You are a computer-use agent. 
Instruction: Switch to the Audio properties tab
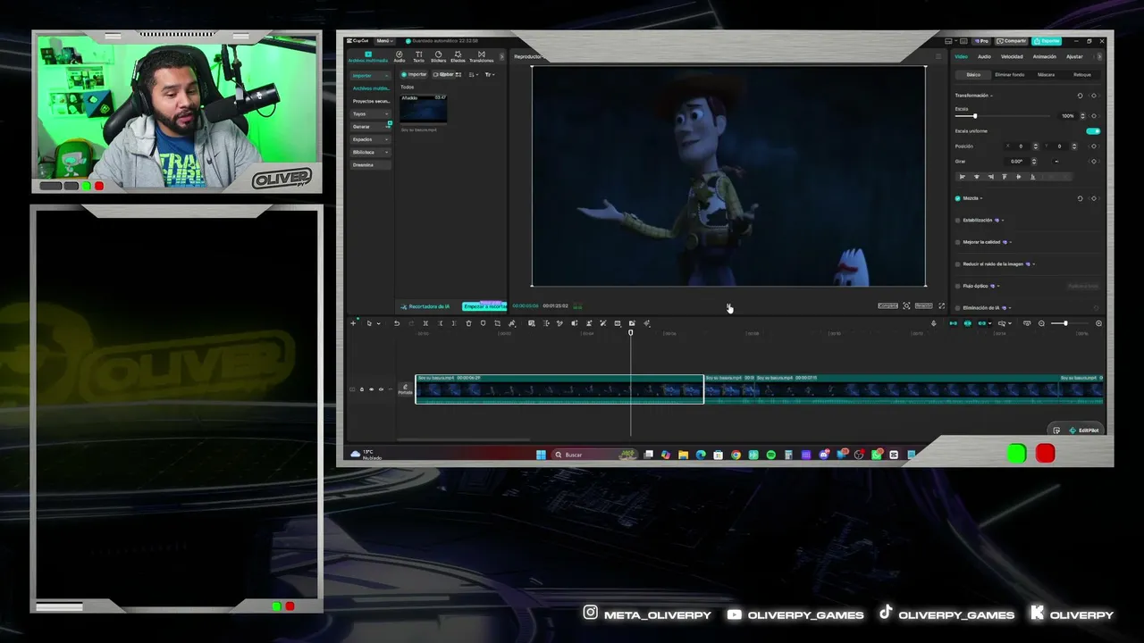(x=984, y=56)
